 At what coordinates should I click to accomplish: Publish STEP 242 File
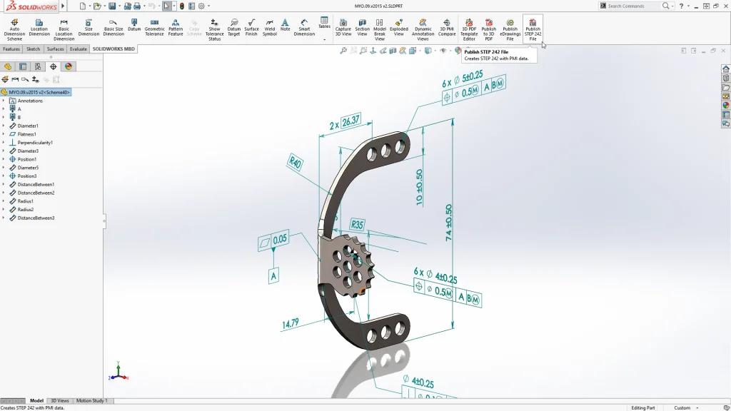point(533,29)
